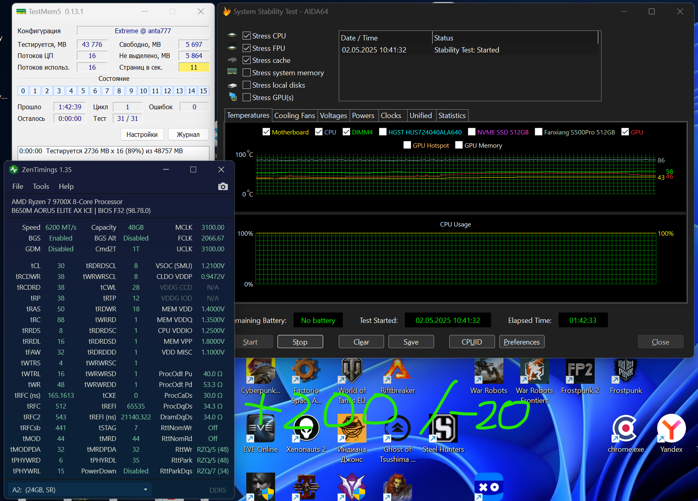Open ZenTimings Help menu
Viewport: 698px width, 501px height.
[x=66, y=186]
